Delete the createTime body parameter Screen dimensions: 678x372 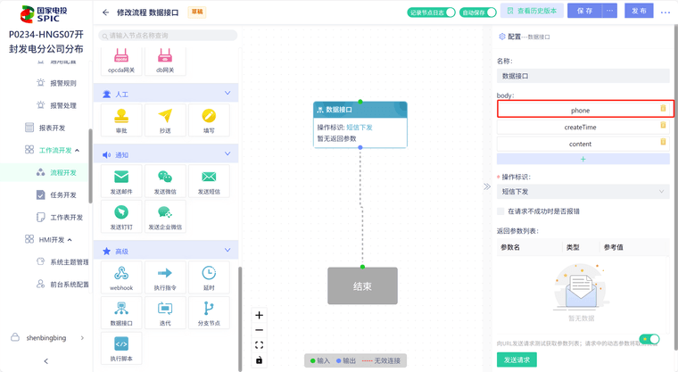(x=663, y=125)
